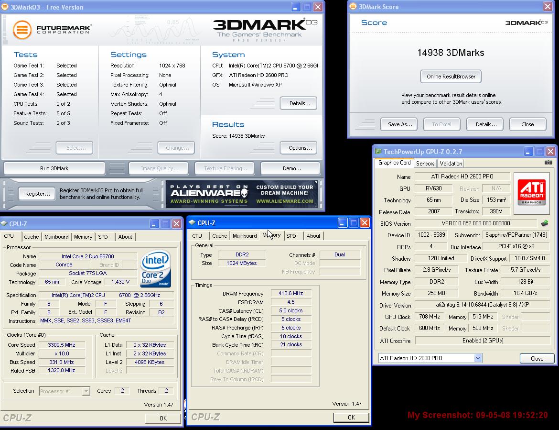Click the Level 2 cache 4096 KBytes value
This screenshot has height=430, width=559.
(x=150, y=362)
